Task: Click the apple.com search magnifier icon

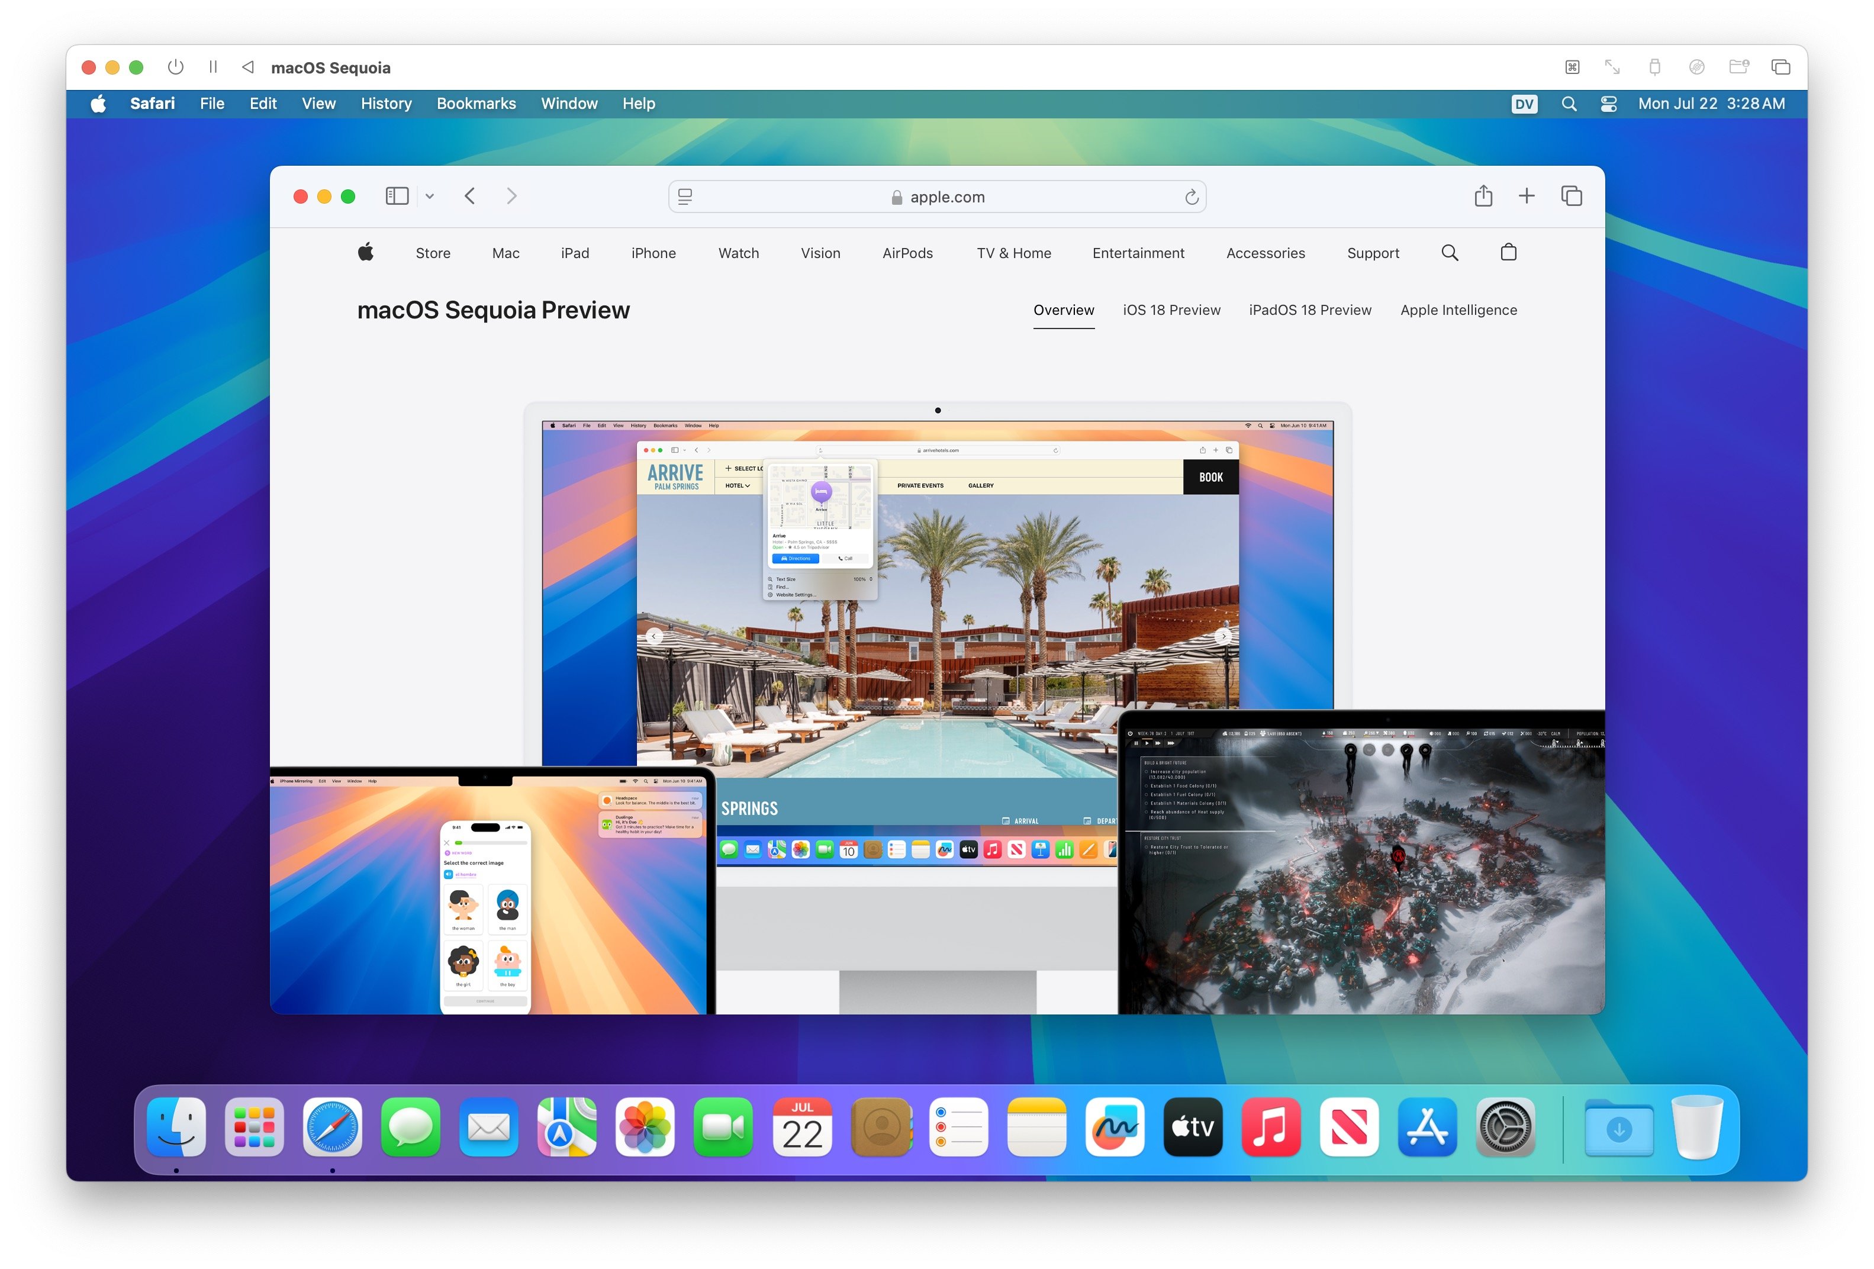Action: pyautogui.click(x=1449, y=252)
